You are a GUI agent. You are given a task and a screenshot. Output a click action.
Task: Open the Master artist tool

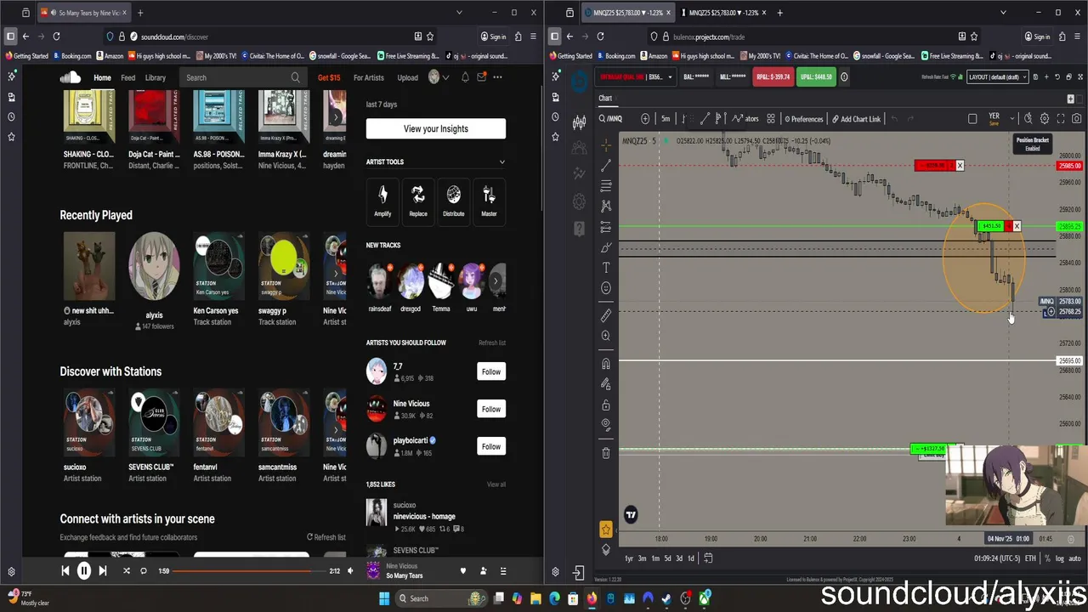click(x=489, y=201)
